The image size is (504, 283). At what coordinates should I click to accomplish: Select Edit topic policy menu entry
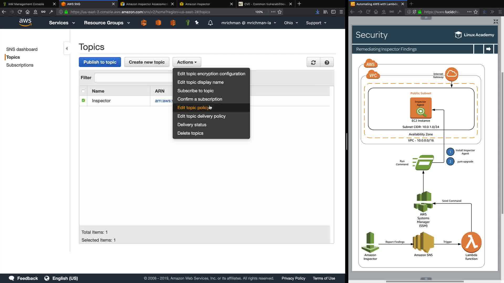click(193, 108)
